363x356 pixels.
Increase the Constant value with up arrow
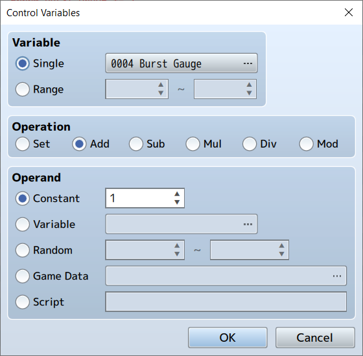point(177,194)
